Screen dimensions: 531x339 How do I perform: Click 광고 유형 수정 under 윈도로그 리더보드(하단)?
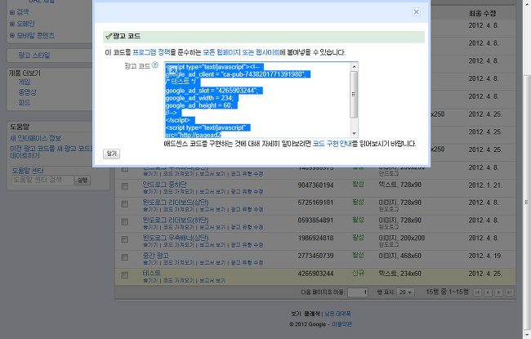[x=247, y=227]
